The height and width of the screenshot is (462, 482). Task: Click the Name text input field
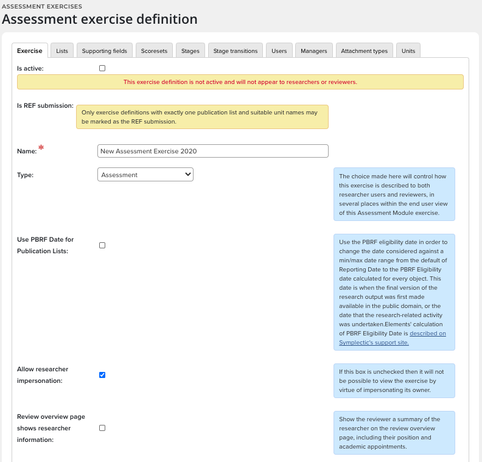[212, 151]
